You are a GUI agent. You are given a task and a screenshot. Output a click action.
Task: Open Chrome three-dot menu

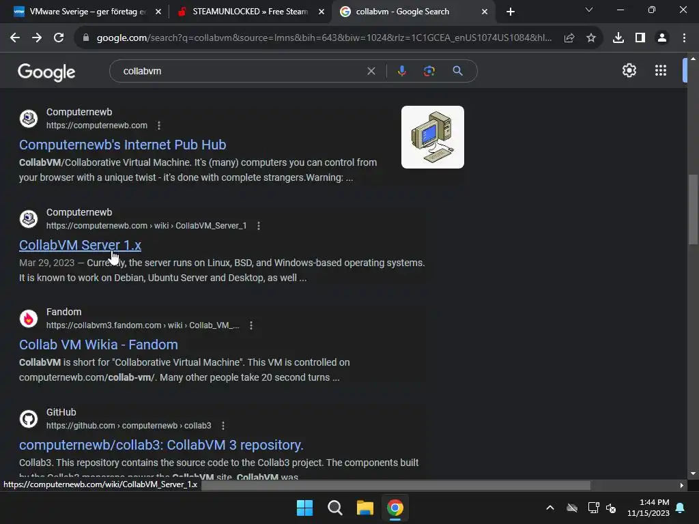[684, 38]
